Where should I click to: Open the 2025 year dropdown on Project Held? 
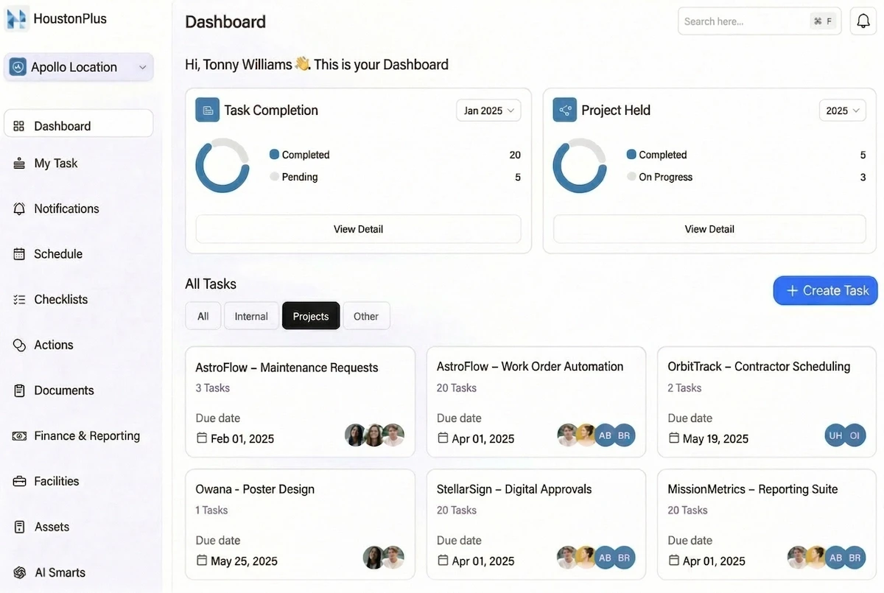tap(842, 110)
